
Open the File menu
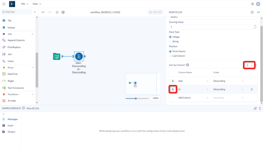[x=25, y=4]
